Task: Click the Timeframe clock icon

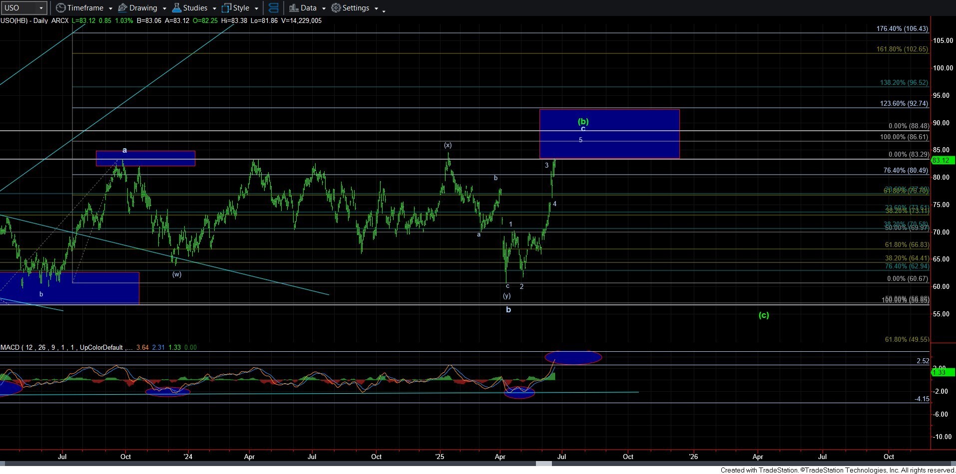Action: 61,8
